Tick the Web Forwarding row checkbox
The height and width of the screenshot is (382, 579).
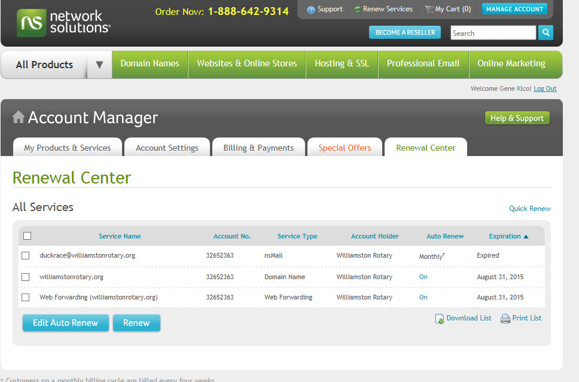coord(26,297)
